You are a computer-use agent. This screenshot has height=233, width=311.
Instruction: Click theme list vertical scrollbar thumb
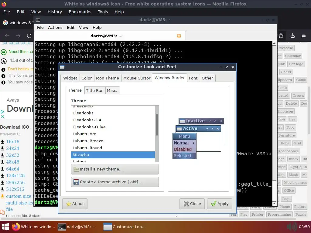157,125
